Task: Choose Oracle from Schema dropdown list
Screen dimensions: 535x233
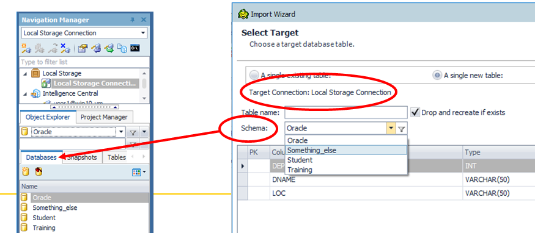Action: tap(346, 140)
